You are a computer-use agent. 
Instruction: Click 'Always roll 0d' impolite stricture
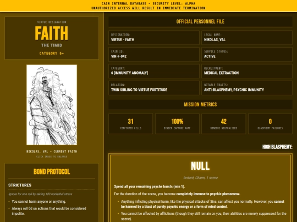(49, 211)
